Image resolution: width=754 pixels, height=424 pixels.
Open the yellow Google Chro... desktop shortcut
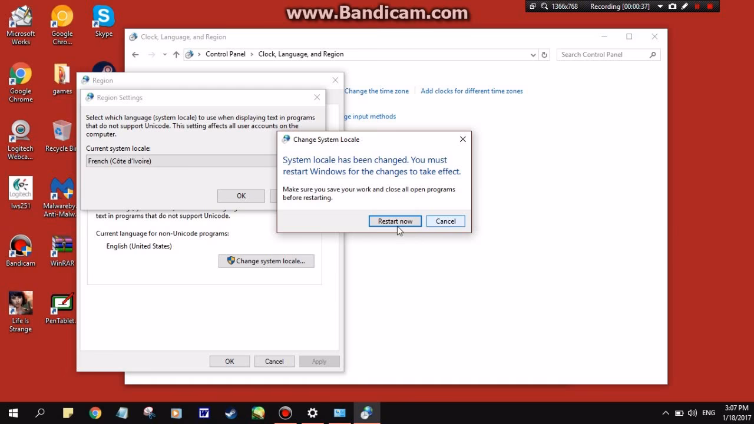click(x=62, y=25)
